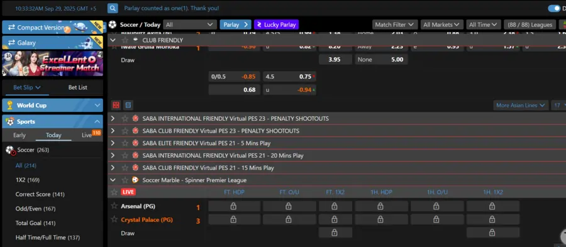The width and height of the screenshot is (566, 247).
Task: Select Correct Score (141) market
Action: tap(40, 194)
